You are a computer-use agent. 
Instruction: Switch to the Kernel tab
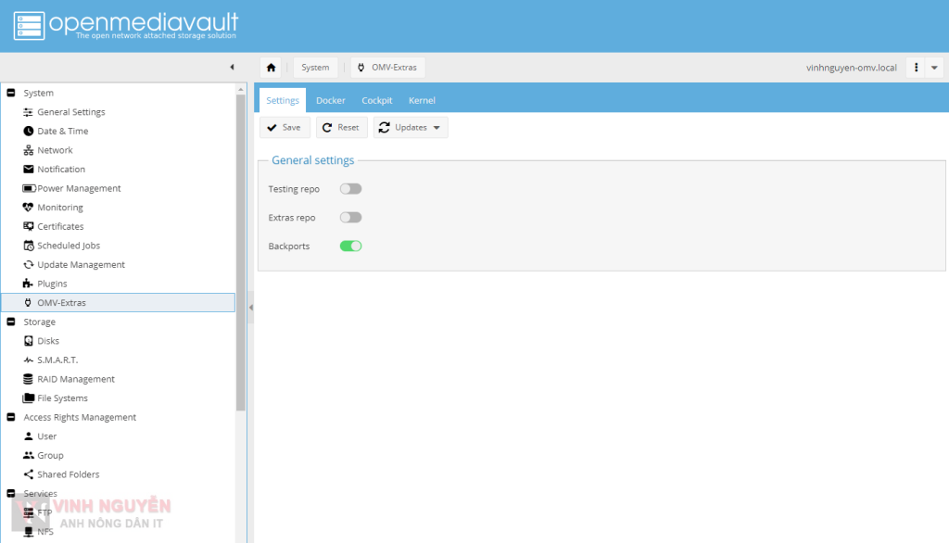[x=422, y=100]
